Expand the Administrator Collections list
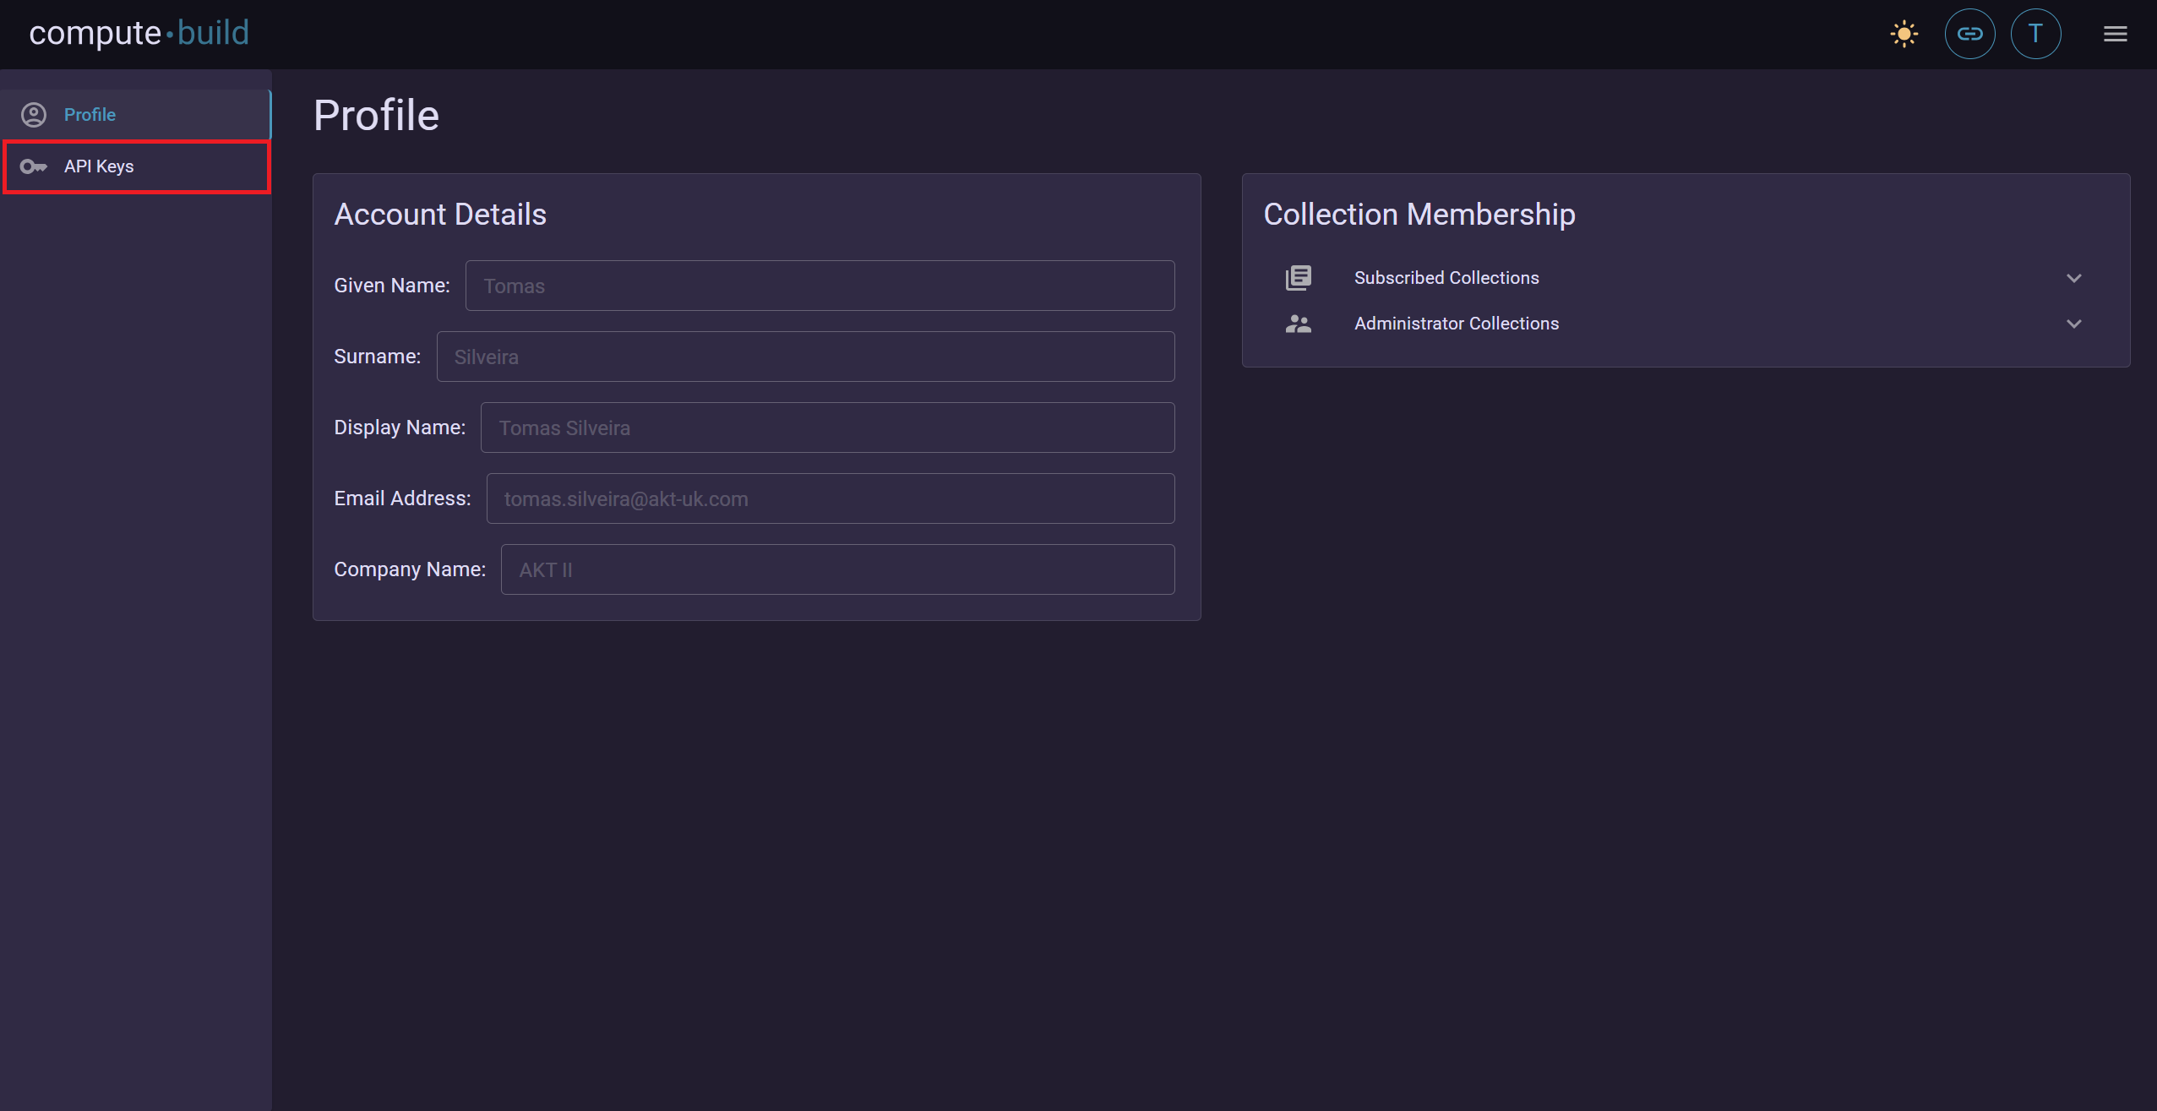Viewport: 2157px width, 1111px height. (2074, 324)
